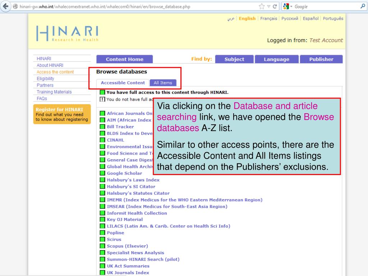Open Summon-HINARI Search (pilot) link
Image resolution: width=368 pixels, height=276 pixels.
click(x=143, y=259)
